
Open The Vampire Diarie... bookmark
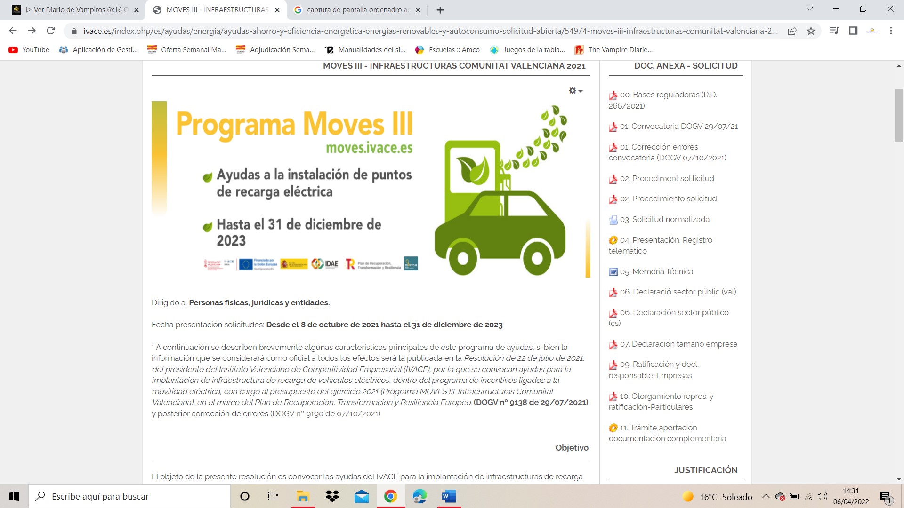613,50
